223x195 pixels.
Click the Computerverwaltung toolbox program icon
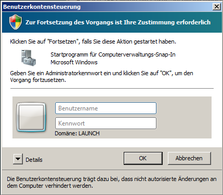click(x=29, y=58)
